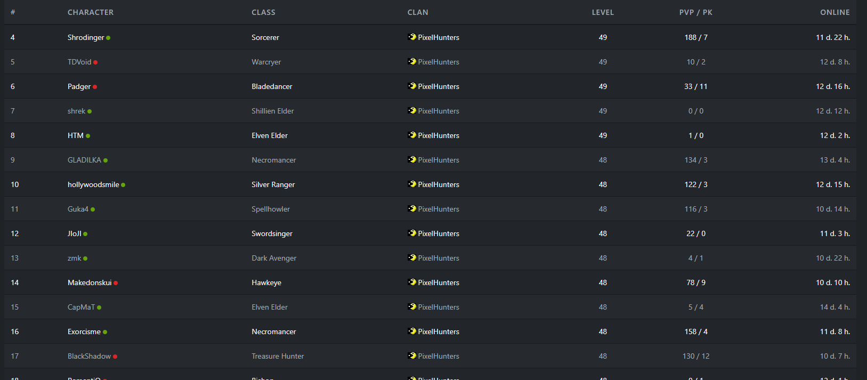Viewport: 867px width, 380px height.
Task: Select the Guka4 character name
Action: [78, 209]
